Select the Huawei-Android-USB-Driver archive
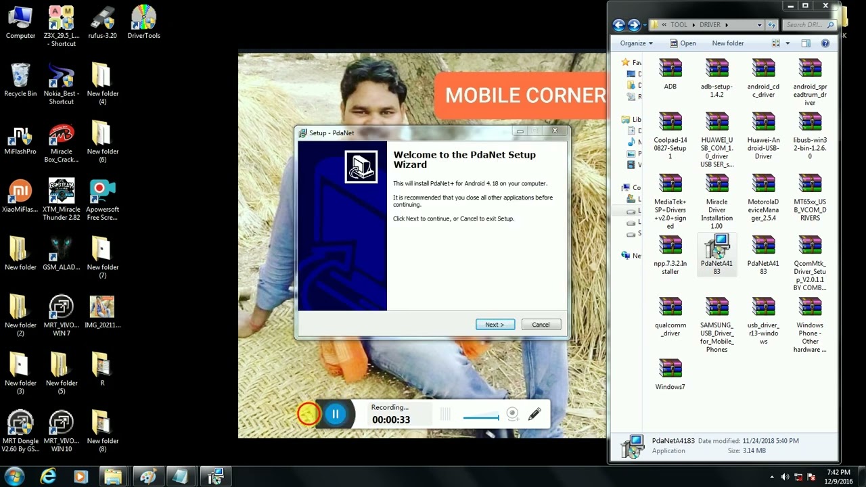This screenshot has width=866, height=487. coord(763,136)
